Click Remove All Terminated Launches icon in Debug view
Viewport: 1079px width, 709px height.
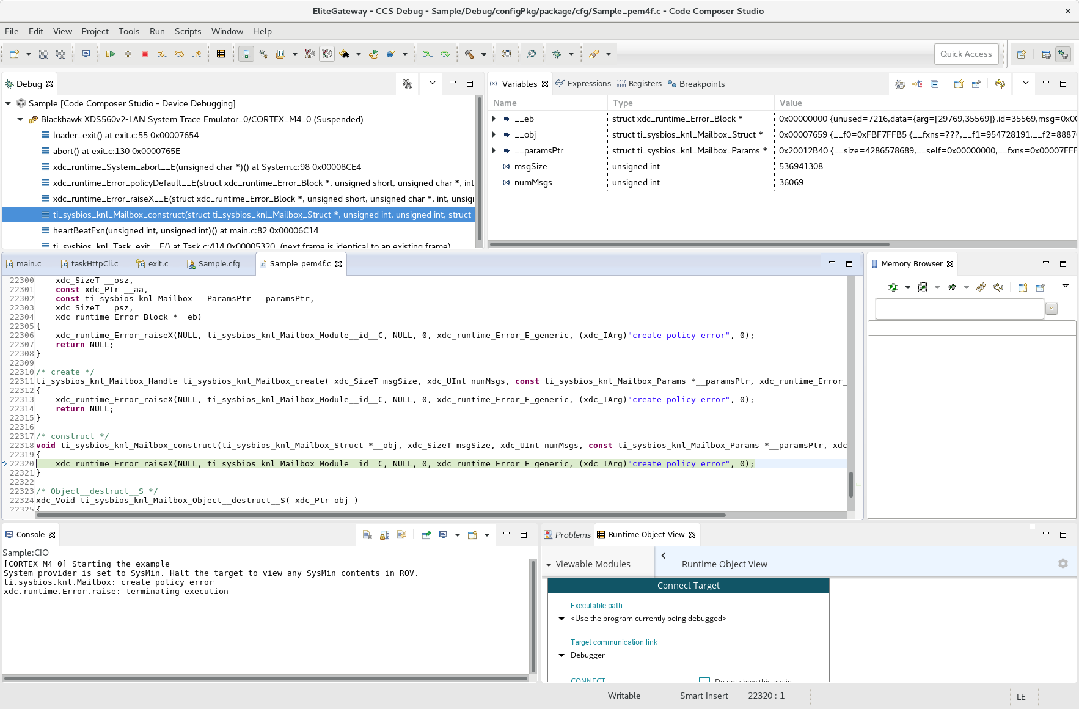(407, 84)
